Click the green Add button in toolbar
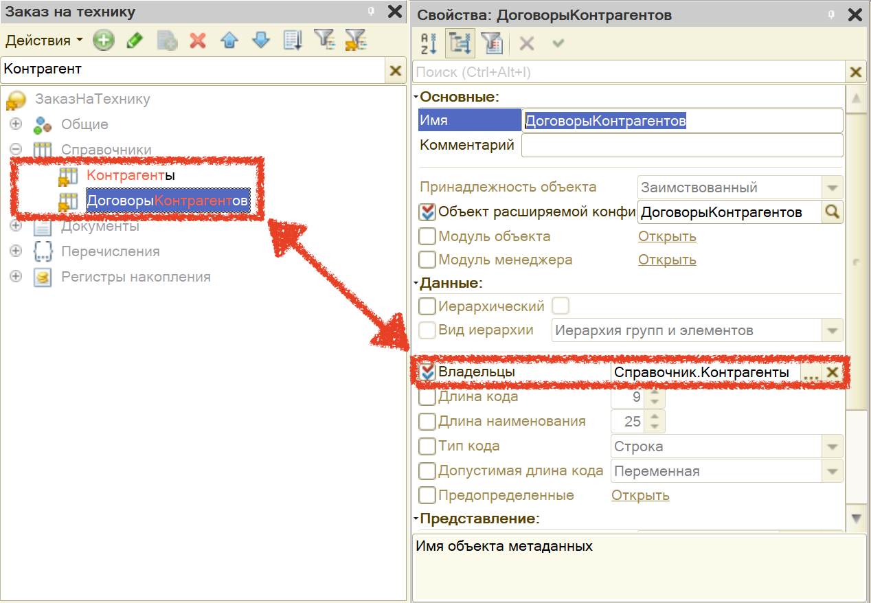 [103, 41]
